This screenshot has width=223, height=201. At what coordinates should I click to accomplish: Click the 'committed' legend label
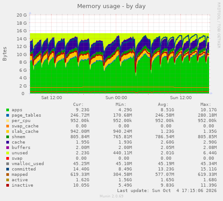pos(24,169)
